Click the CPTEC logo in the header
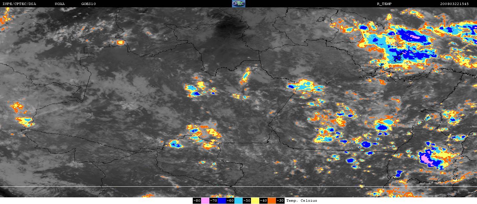The image size is (477, 204). 238,4
